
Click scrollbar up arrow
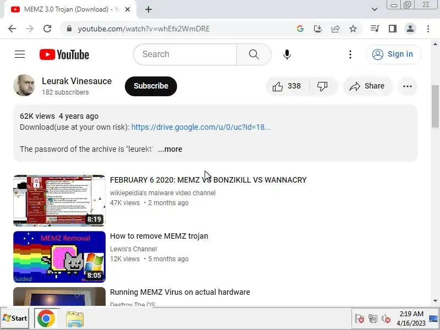click(435, 44)
